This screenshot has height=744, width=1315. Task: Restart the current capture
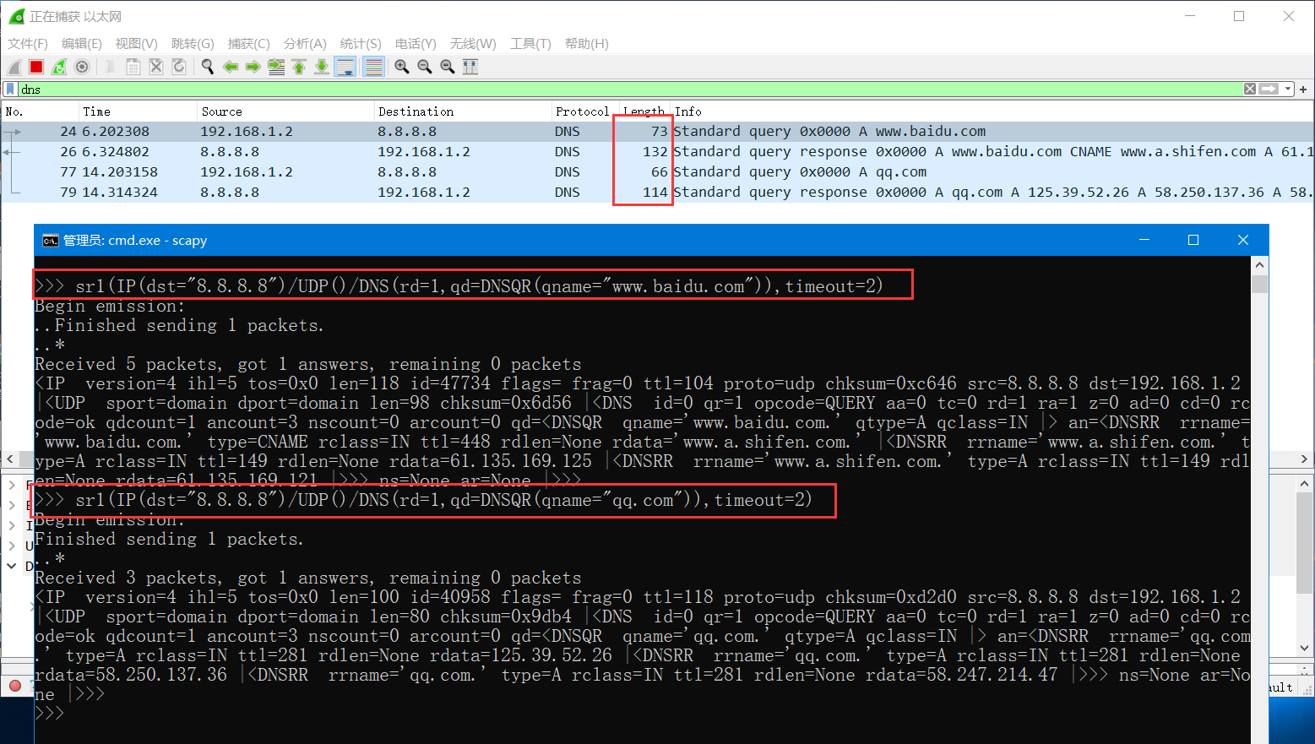[x=57, y=67]
